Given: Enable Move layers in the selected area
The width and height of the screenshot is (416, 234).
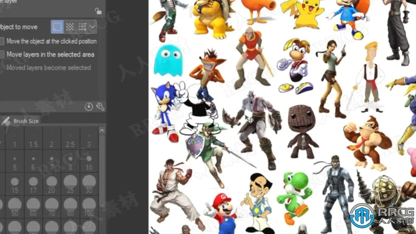Looking at the screenshot, I should point(2,55).
